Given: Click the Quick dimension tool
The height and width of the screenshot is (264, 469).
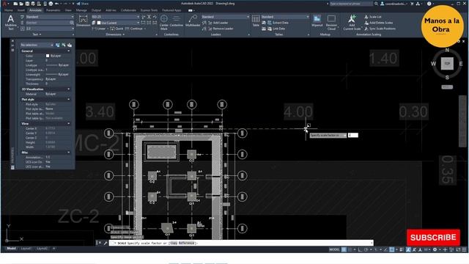Looking at the screenshot, I should coord(117,29).
